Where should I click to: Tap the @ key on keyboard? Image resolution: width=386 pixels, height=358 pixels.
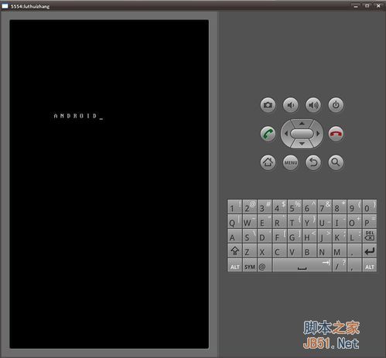click(x=265, y=265)
